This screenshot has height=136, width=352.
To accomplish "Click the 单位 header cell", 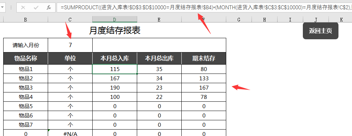I will coord(70,59).
